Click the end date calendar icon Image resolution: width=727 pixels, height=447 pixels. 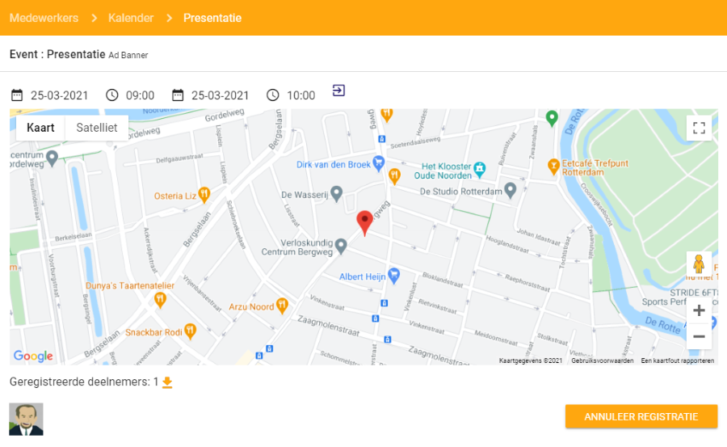(x=178, y=95)
